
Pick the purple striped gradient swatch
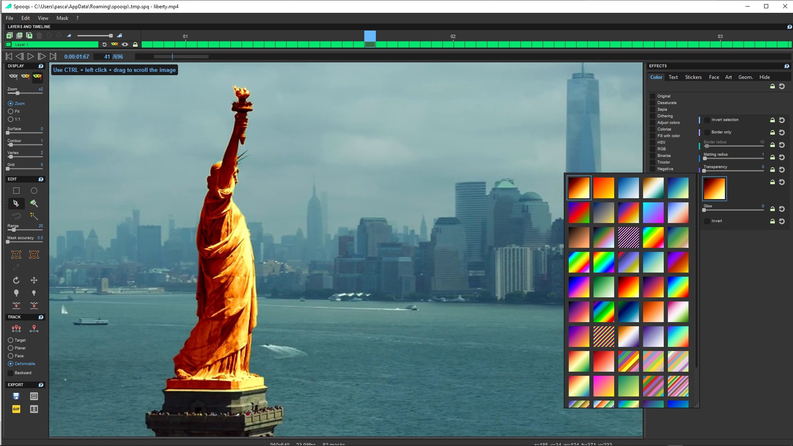(629, 237)
